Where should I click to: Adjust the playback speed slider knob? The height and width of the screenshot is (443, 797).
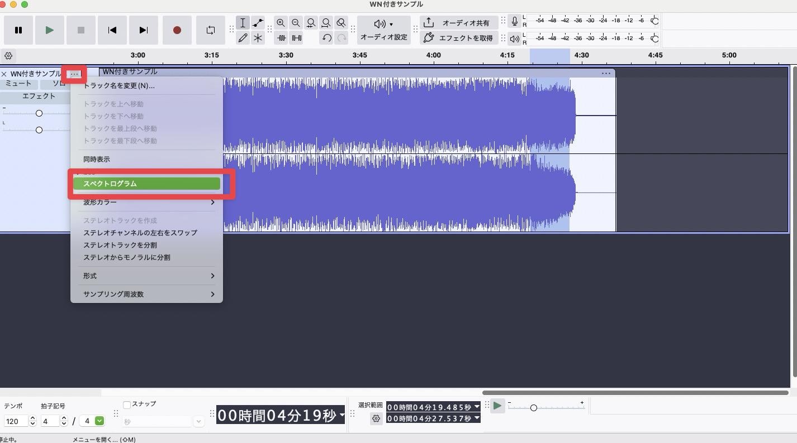533,408
